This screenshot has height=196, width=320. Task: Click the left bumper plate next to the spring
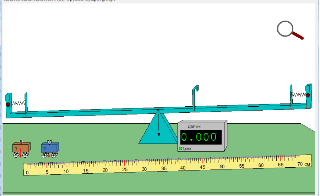click(26, 102)
